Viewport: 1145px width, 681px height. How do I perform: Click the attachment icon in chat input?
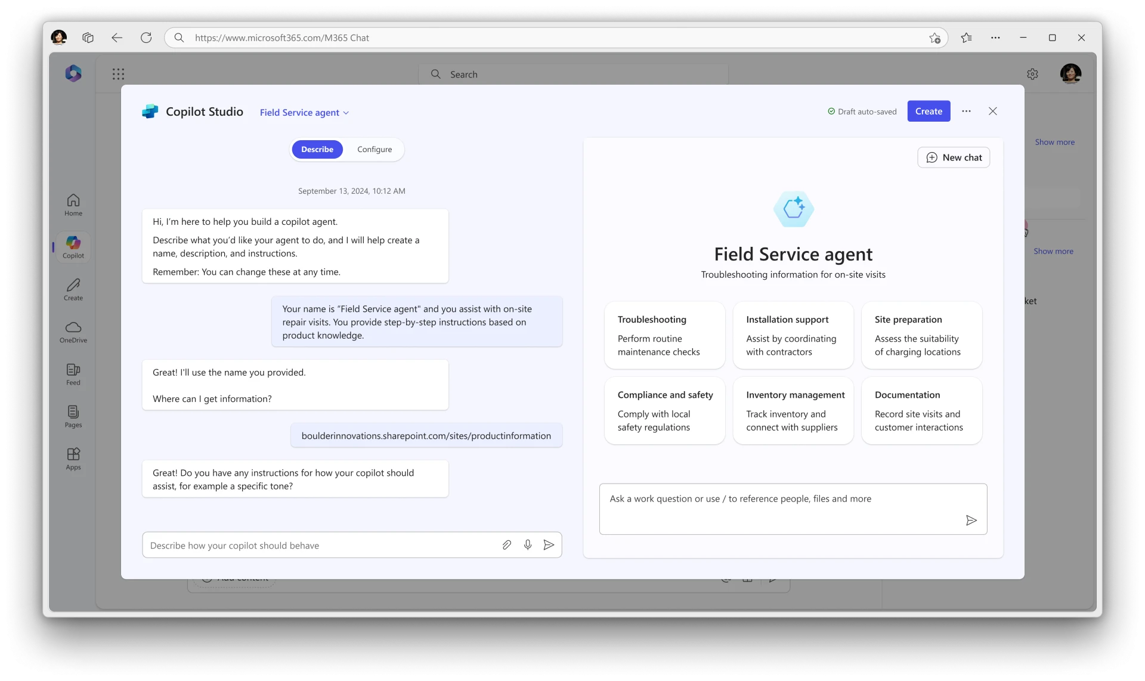(x=506, y=545)
